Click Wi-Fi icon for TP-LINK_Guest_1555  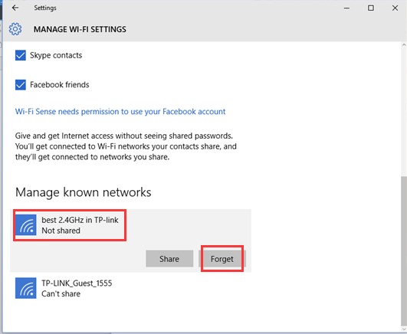point(26,288)
